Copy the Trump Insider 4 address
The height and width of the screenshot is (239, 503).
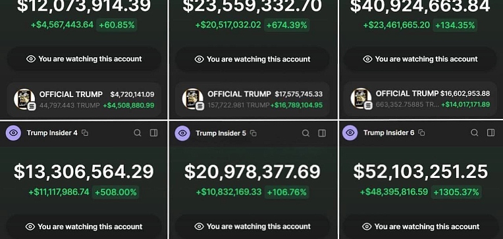[85, 133]
